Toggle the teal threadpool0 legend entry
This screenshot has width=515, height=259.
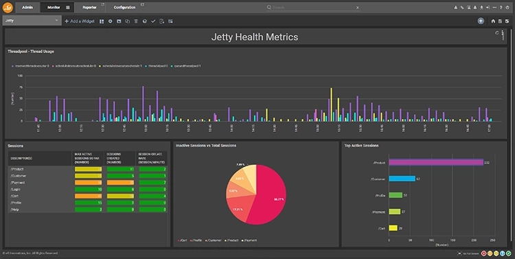[x=157, y=66]
